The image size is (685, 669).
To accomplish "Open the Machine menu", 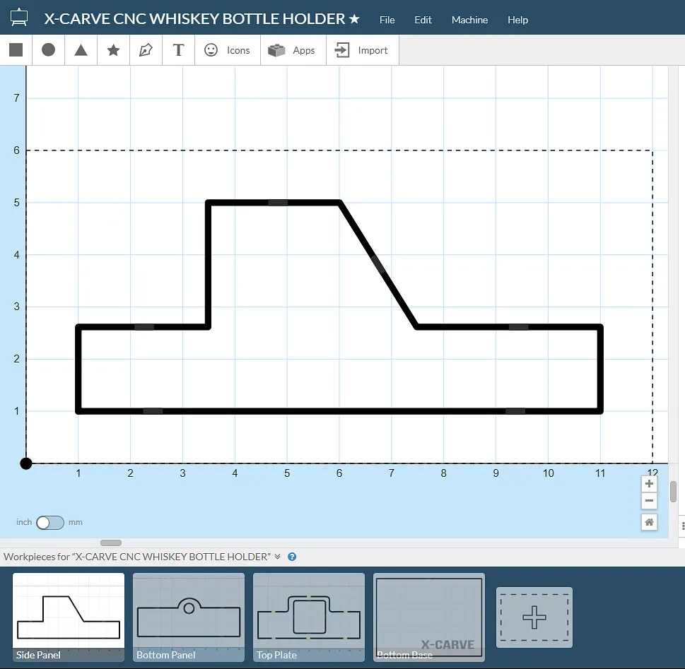I will [x=469, y=20].
